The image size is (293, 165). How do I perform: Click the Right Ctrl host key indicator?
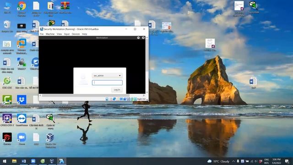click(141, 99)
